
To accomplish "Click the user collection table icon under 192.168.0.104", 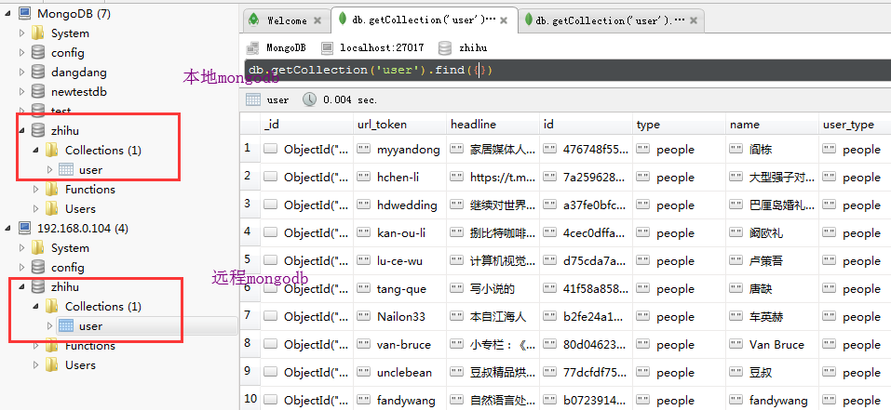I will pos(66,326).
